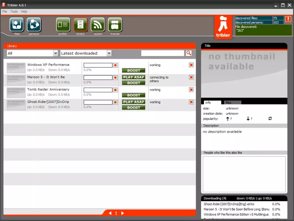Click the library search text field
Screen dimensions: 294x221
[163, 53]
